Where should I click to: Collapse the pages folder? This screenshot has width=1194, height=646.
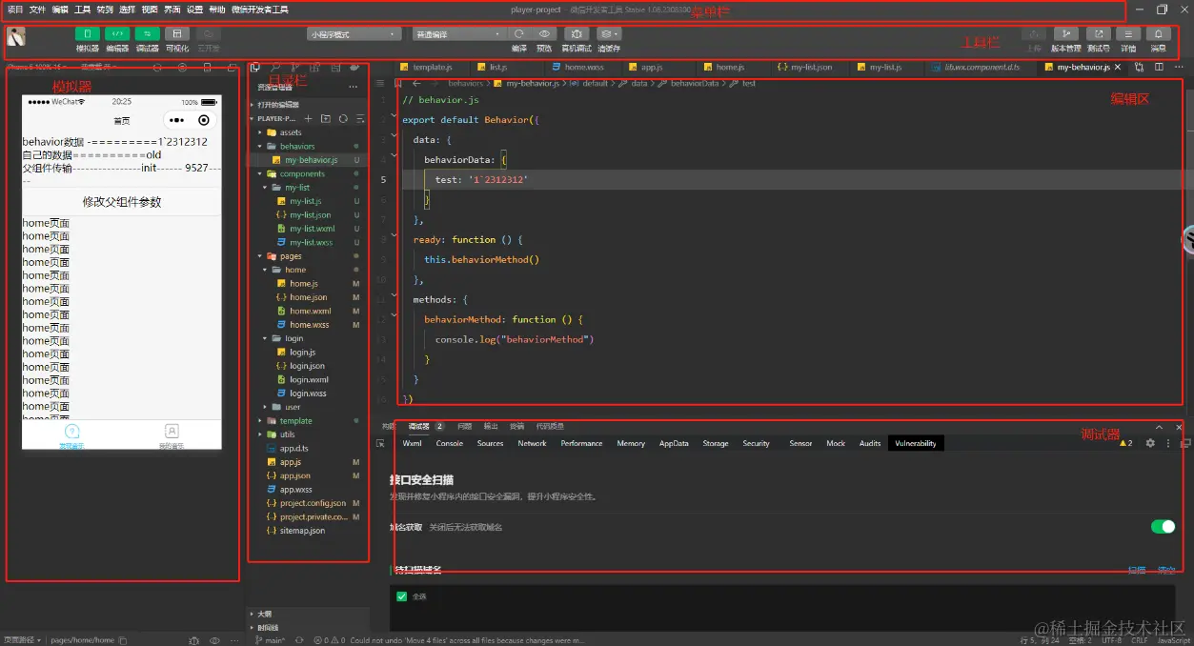click(291, 256)
